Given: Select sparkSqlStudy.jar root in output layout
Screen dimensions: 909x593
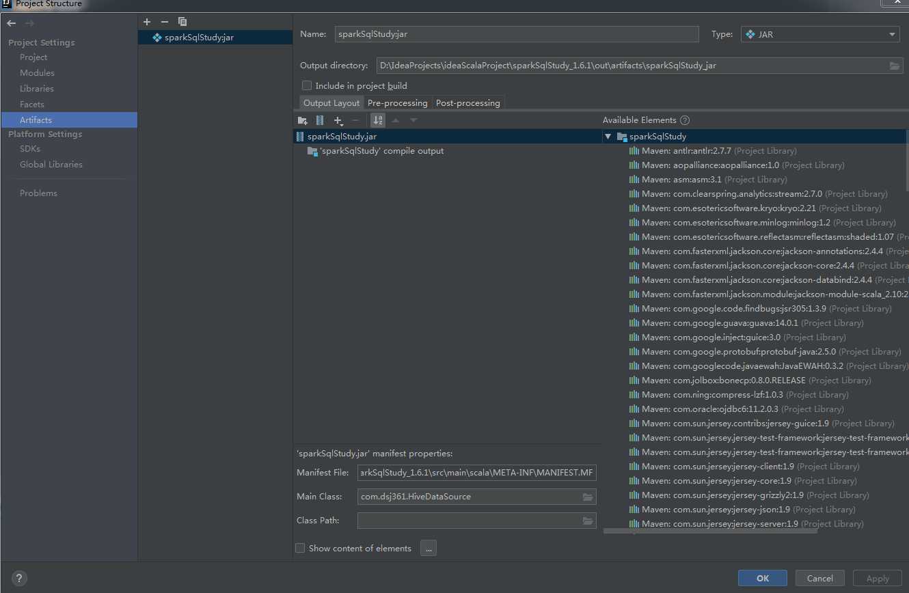Looking at the screenshot, I should point(448,137).
